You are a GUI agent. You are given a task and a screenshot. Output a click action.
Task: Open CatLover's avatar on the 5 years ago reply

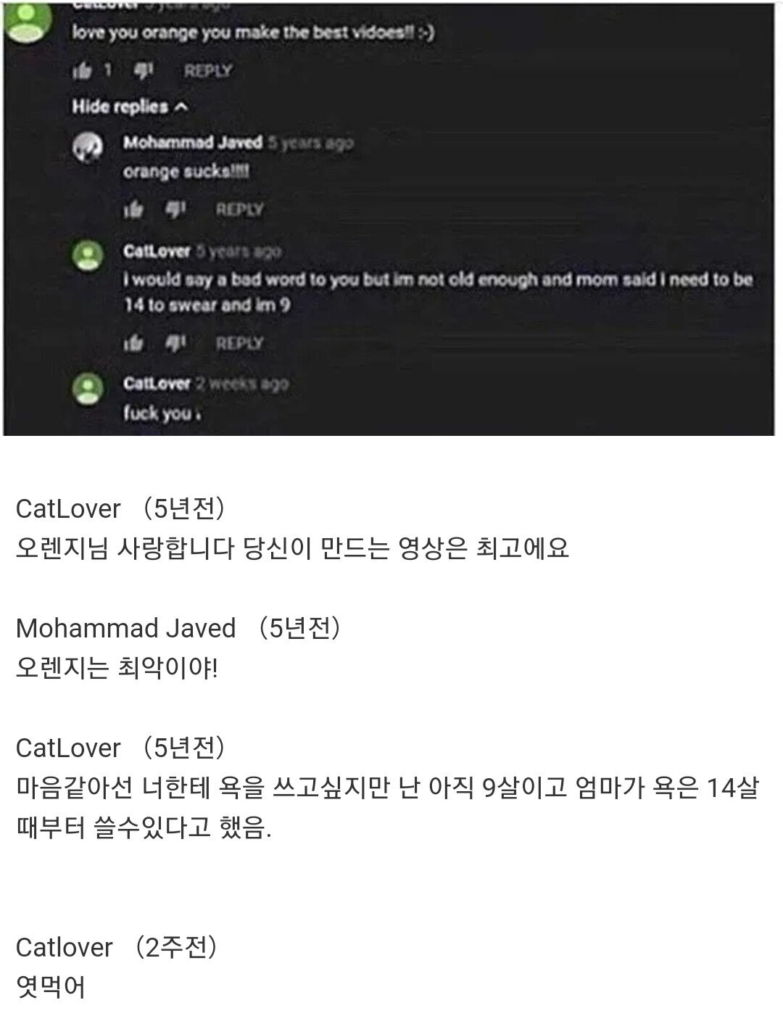point(89,256)
